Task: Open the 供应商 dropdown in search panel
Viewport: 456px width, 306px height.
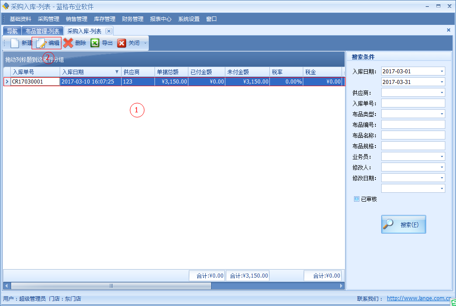Action: tap(442, 93)
